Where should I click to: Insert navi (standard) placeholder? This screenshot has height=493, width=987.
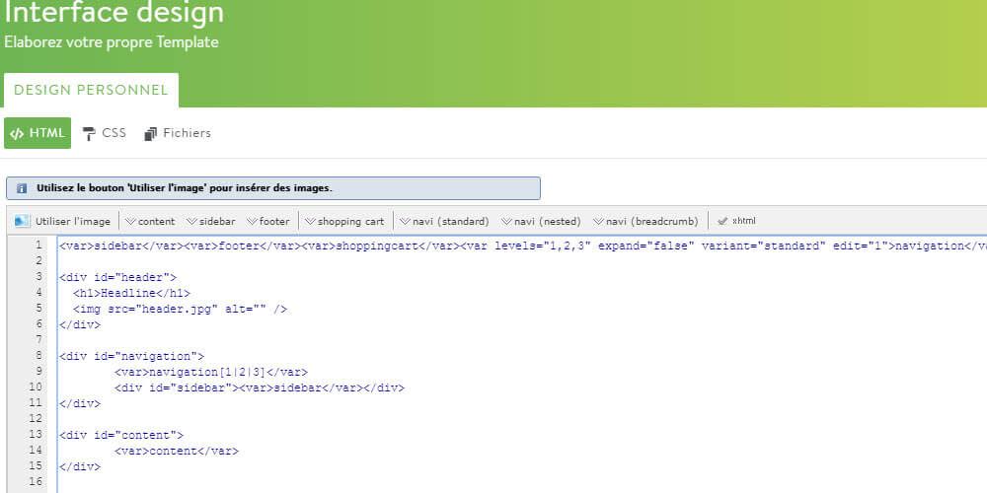click(x=444, y=221)
